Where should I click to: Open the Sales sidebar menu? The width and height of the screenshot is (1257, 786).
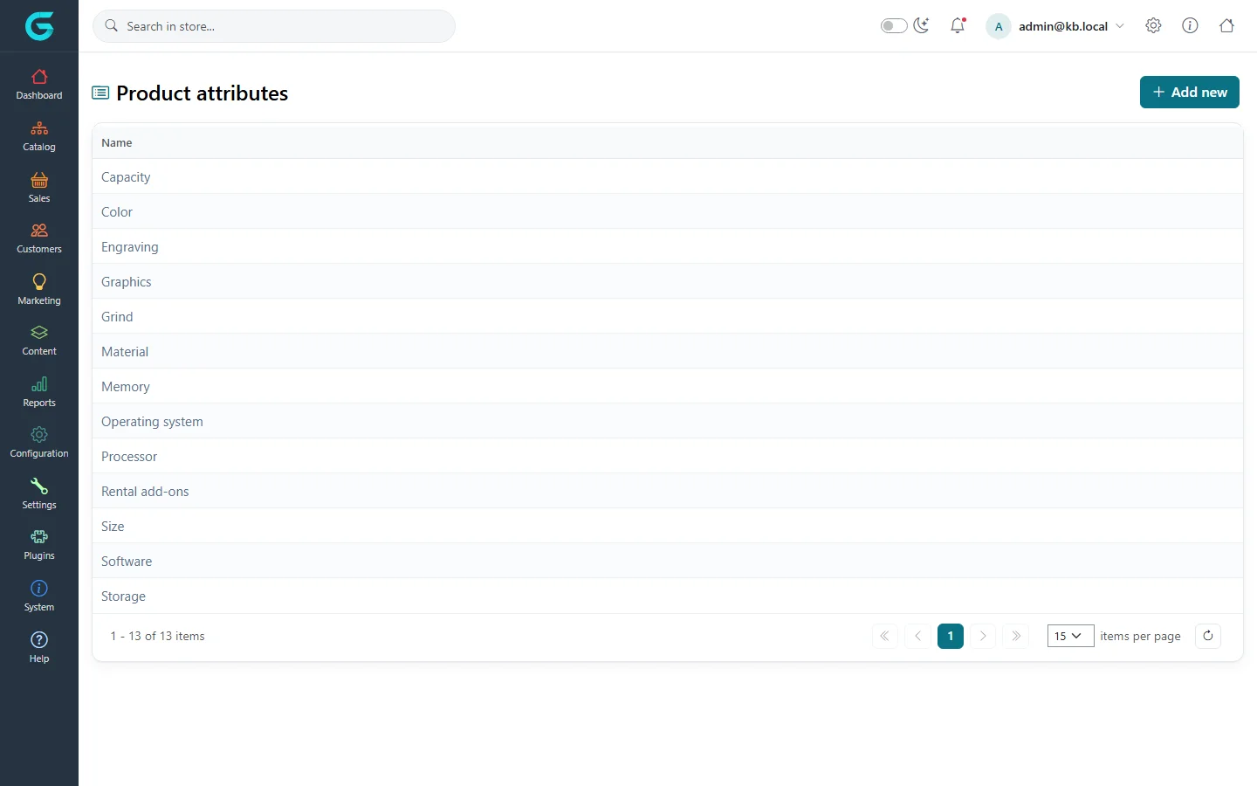[39, 188]
